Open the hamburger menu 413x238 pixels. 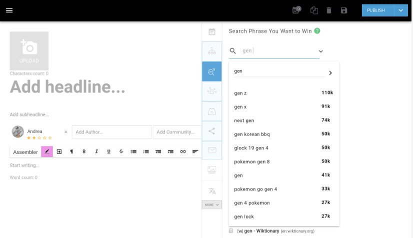(9, 10)
